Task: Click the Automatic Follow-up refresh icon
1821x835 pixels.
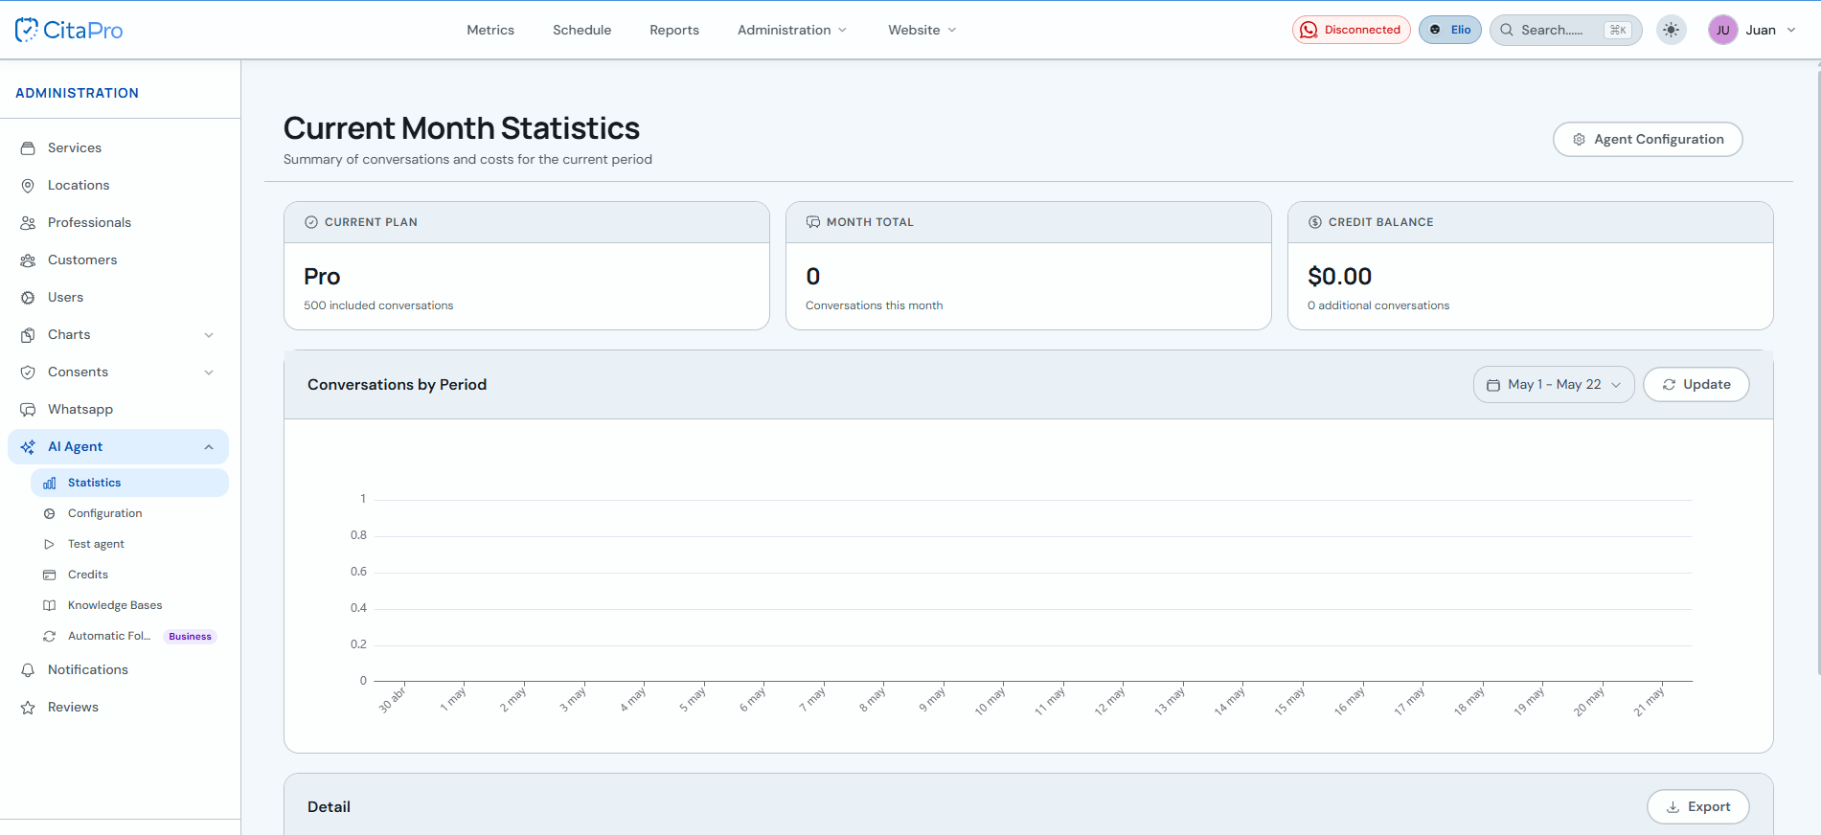Action: pos(50,637)
